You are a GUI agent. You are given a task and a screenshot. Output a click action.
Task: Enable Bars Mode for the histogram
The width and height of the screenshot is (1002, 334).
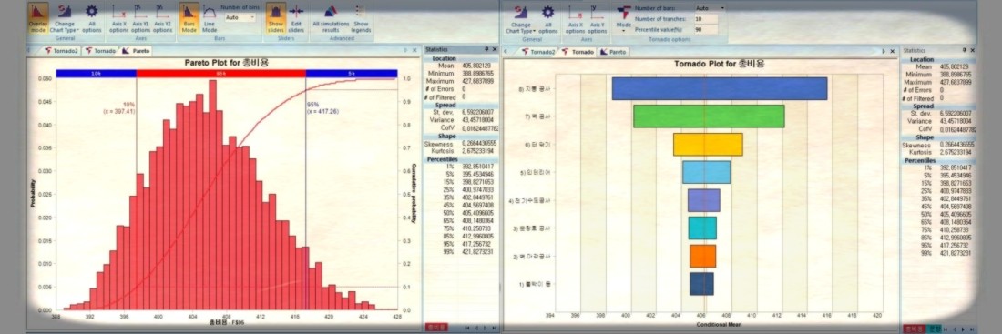pyautogui.click(x=189, y=18)
